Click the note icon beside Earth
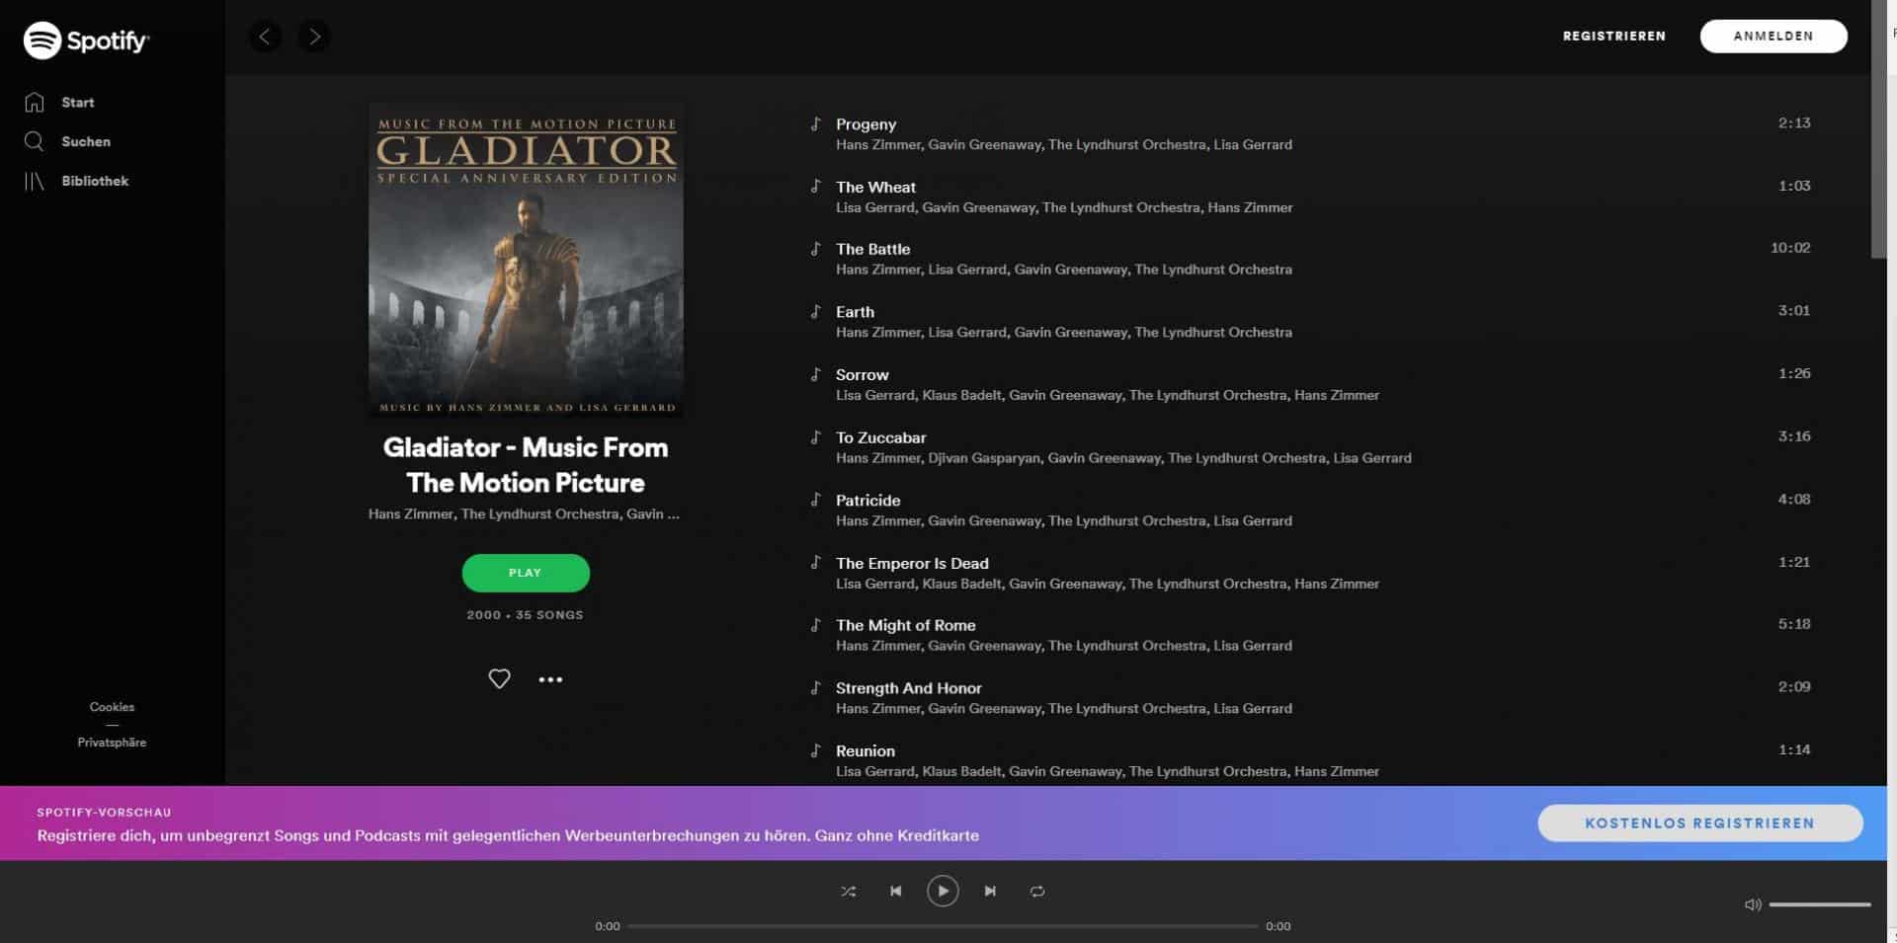Image resolution: width=1897 pixels, height=943 pixels. coord(815,311)
